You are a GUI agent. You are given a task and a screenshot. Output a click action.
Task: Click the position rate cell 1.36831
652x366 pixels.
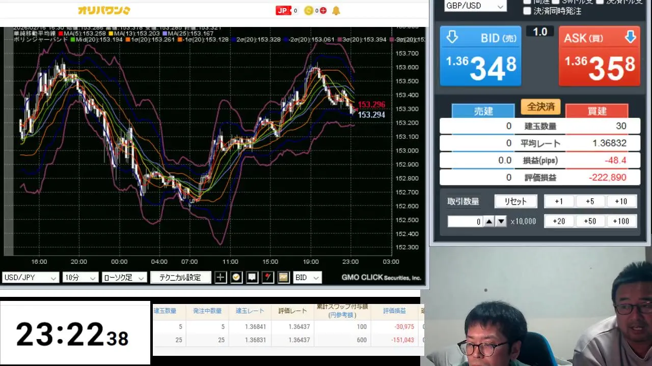coord(255,340)
